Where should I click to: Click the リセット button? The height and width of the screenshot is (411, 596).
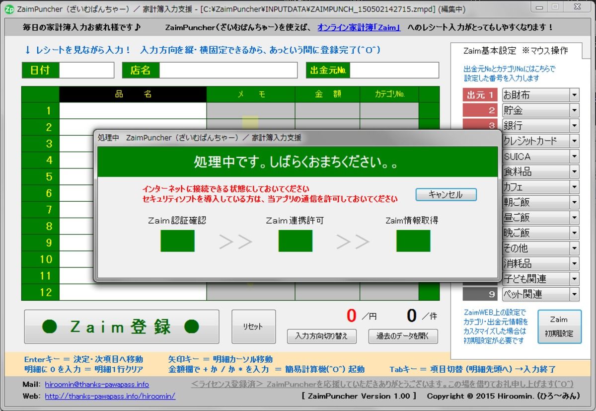tap(253, 327)
